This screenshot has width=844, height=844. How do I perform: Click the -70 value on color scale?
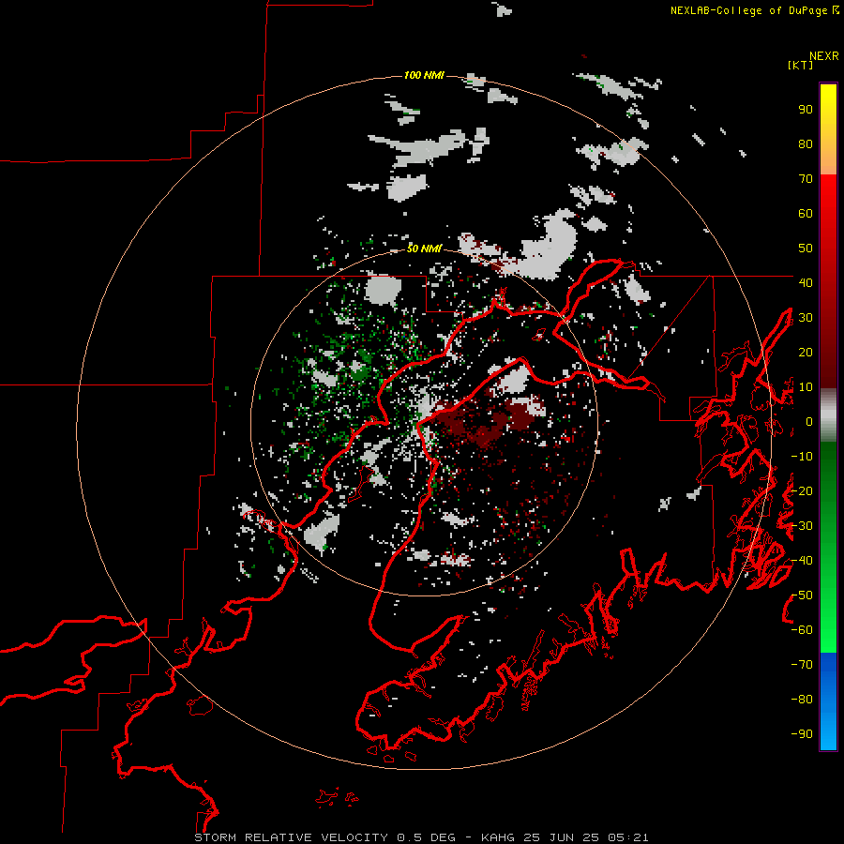tap(802, 665)
